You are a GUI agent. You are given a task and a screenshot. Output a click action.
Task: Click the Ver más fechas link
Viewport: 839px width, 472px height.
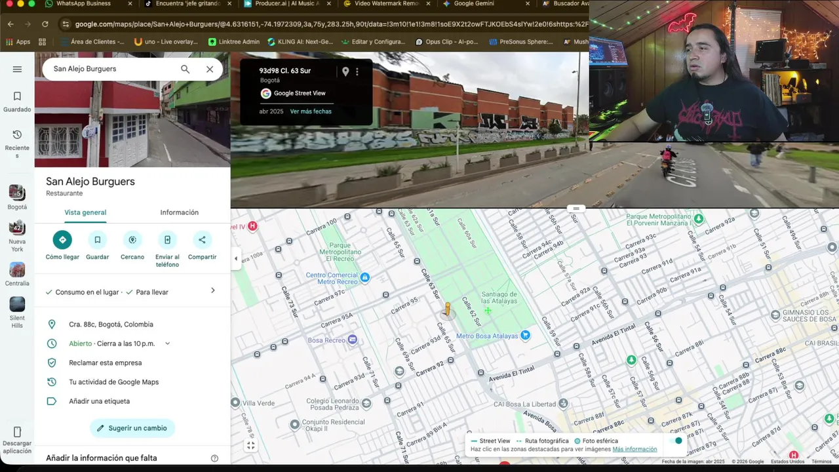311,111
